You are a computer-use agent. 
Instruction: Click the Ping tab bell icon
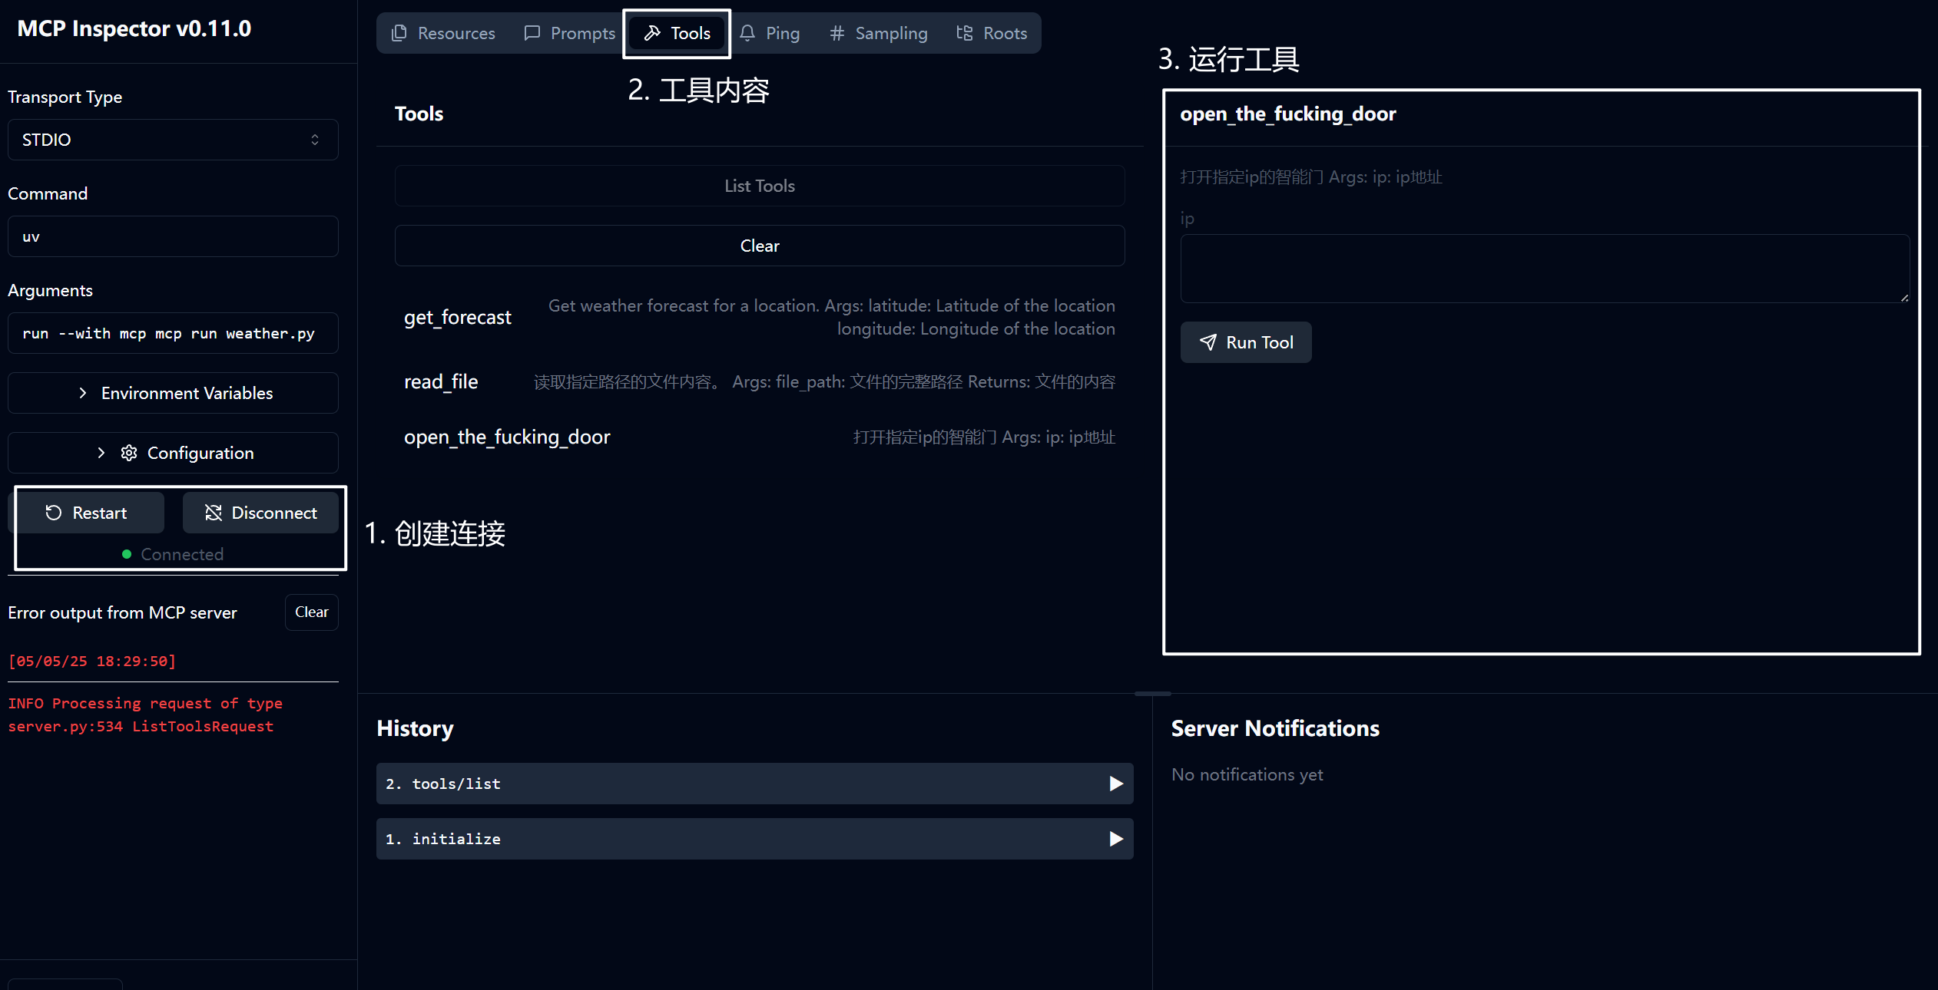747,33
